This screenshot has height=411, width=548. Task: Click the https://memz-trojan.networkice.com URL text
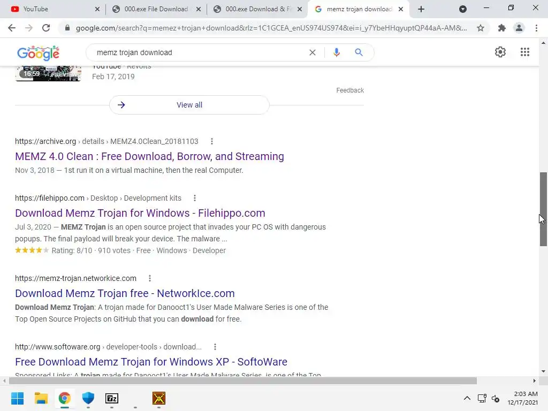pyautogui.click(x=75, y=278)
